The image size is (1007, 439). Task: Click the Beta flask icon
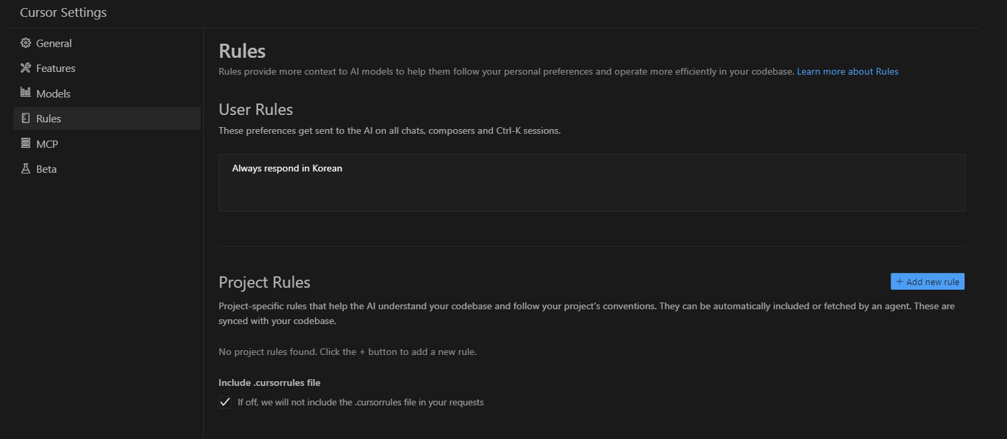tap(26, 169)
